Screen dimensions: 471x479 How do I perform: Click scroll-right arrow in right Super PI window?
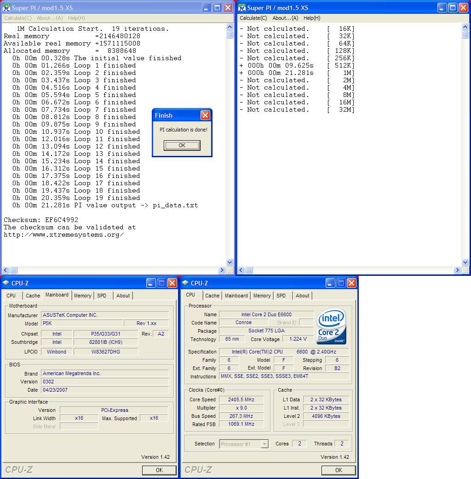pyautogui.click(x=457, y=270)
